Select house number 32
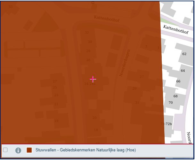Viewport: 195px width, 160px height. tap(87, 33)
